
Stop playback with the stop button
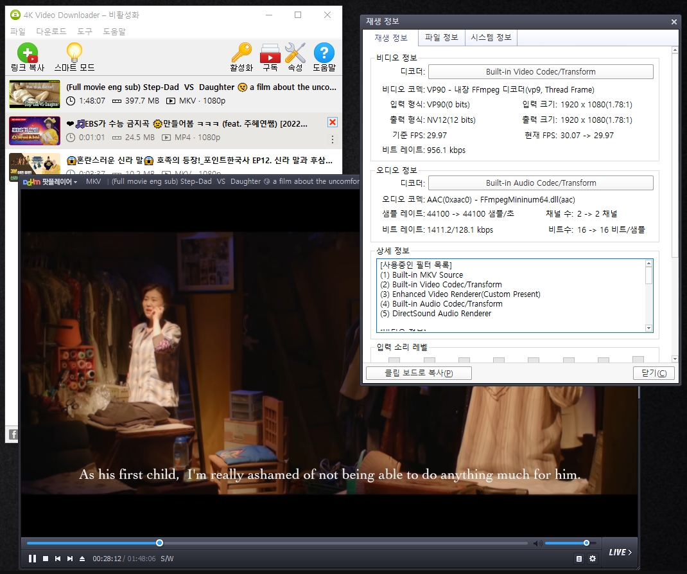pos(46,559)
